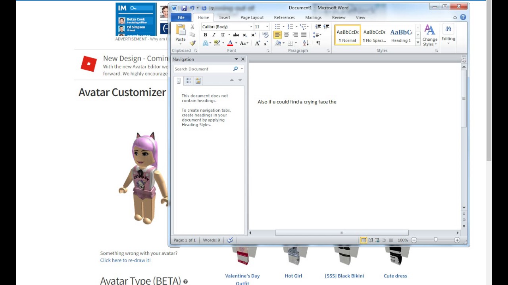This screenshot has height=285, width=508.
Task: Click the Undo icon in Quick Access
Action: pos(192,8)
